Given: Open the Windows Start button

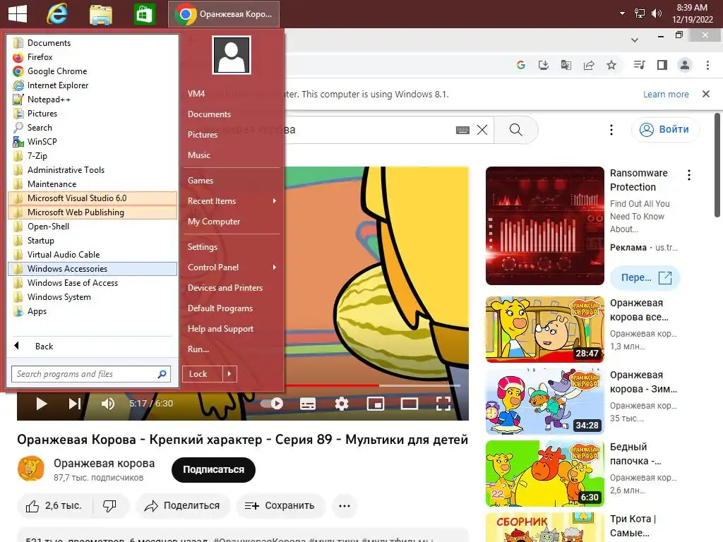Looking at the screenshot, I should coord(18,13).
